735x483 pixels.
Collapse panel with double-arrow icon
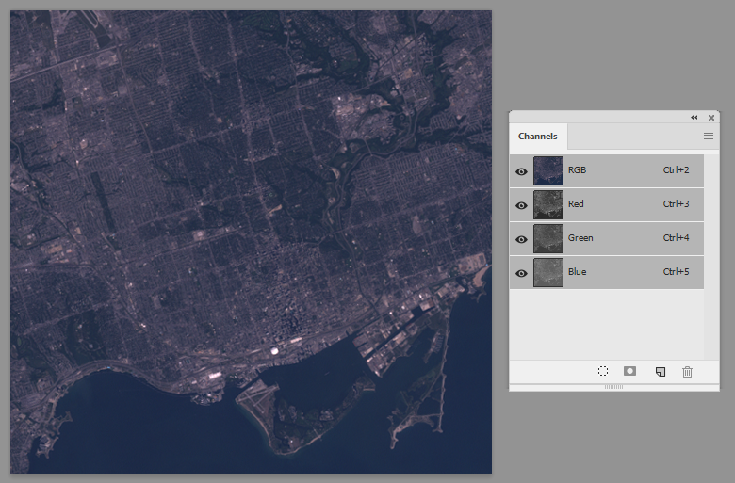(x=694, y=118)
